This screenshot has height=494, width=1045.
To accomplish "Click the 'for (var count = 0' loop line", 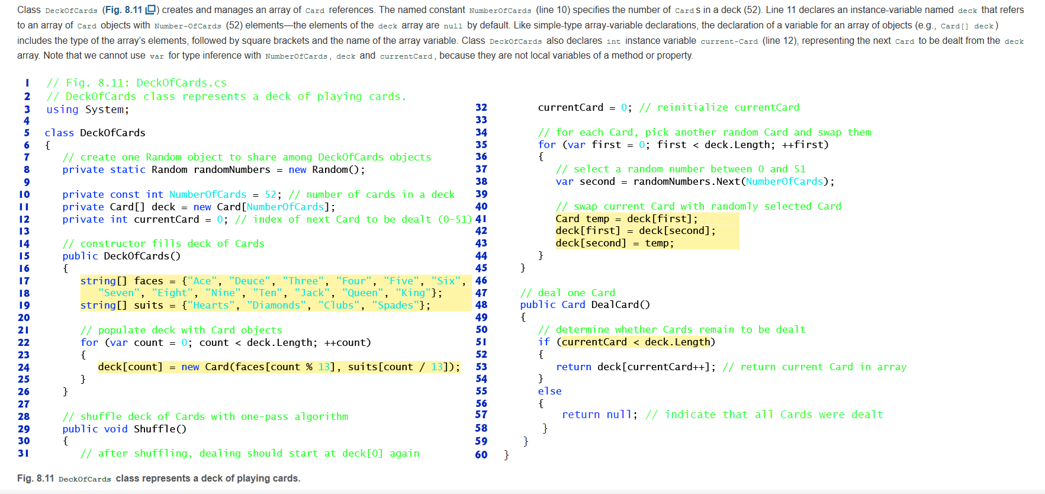I will click(x=226, y=342).
